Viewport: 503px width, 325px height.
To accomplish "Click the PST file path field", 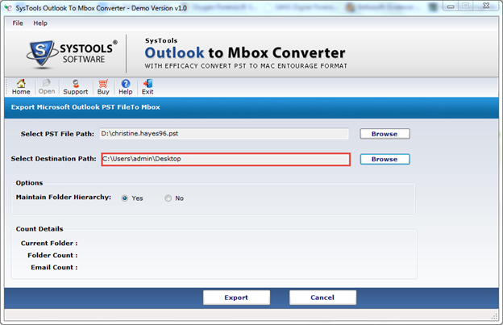I will 224,133.
